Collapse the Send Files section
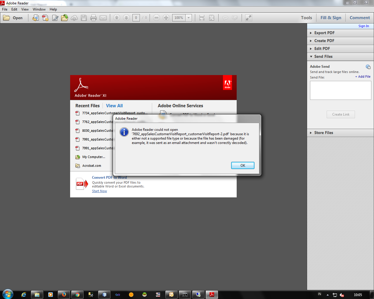 pos(340,57)
